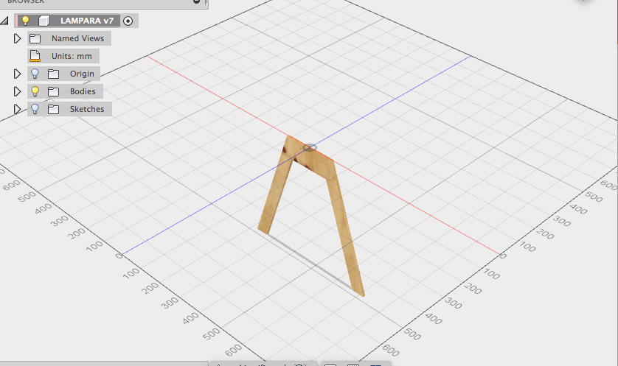Collapse the LAMPARA v7 root component

pyautogui.click(x=4, y=21)
